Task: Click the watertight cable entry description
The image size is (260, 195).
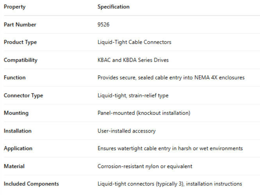Action: click(170, 149)
